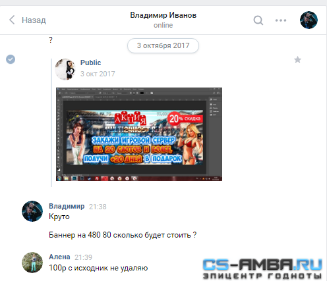Select the message '100р с исходник'

pyautogui.click(x=98, y=268)
